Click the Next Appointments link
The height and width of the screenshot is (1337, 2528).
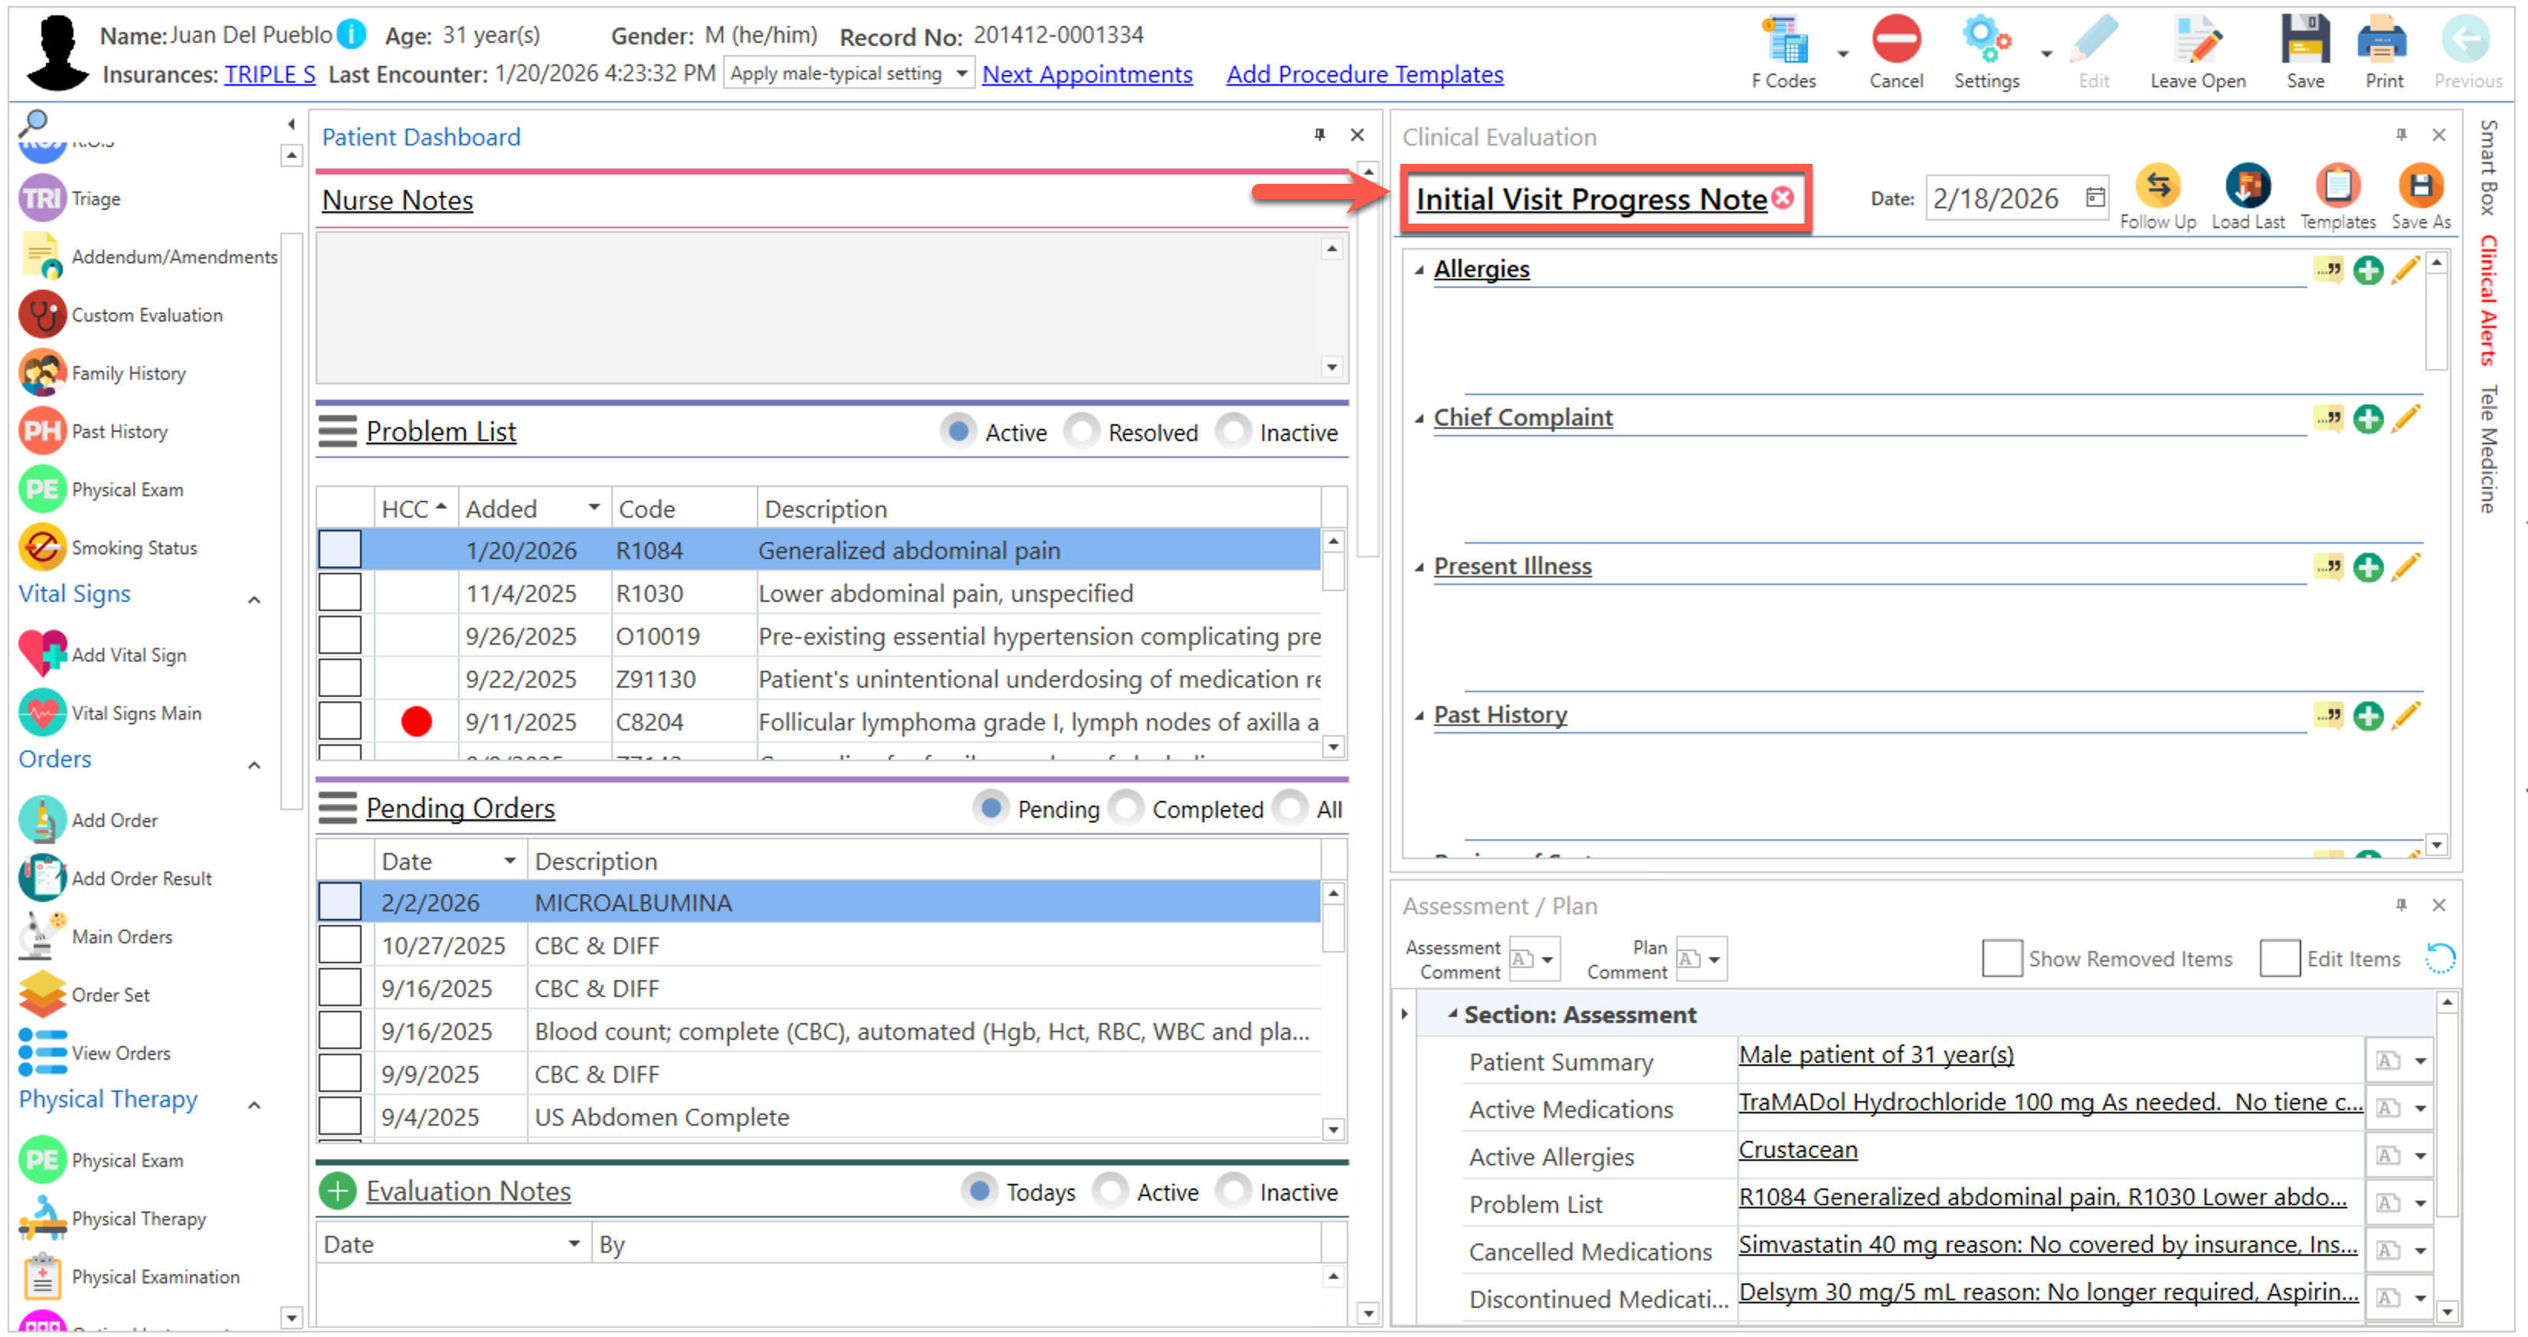1086,74
